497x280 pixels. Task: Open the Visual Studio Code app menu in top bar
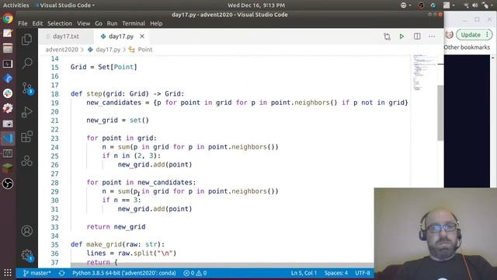pyautogui.click(x=65, y=5)
